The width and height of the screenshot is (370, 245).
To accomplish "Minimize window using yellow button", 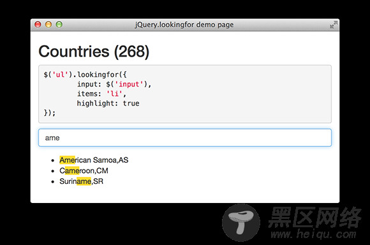I will point(48,24).
